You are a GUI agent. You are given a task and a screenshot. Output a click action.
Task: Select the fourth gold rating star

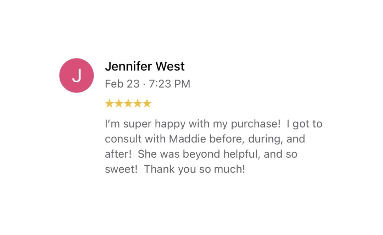coord(138,103)
